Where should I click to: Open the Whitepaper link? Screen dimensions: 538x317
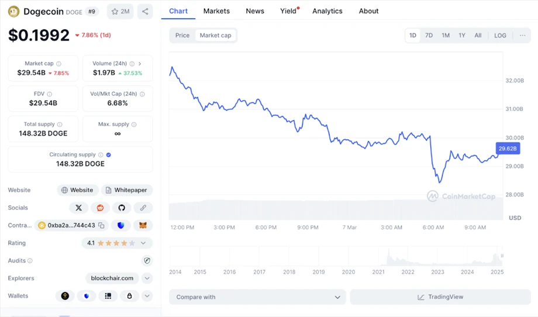pyautogui.click(x=126, y=190)
